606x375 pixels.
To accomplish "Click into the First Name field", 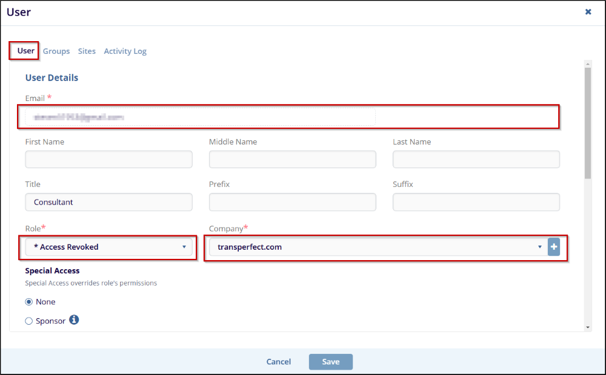I will click(109, 160).
